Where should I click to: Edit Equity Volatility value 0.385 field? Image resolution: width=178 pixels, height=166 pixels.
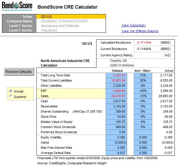116,137
